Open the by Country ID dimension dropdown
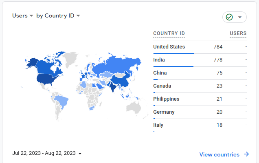This screenshot has width=259, height=163. (x=58, y=15)
